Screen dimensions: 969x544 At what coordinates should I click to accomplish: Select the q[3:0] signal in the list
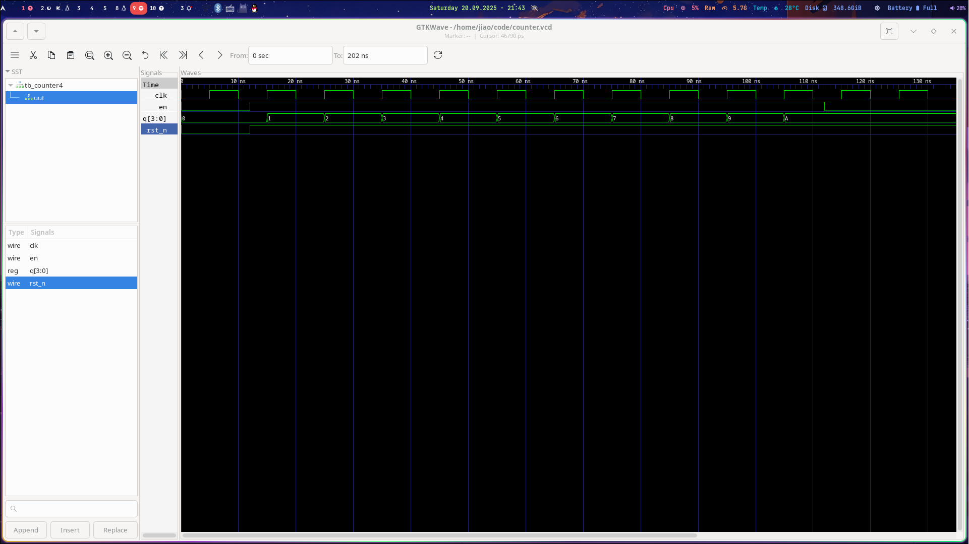point(39,270)
